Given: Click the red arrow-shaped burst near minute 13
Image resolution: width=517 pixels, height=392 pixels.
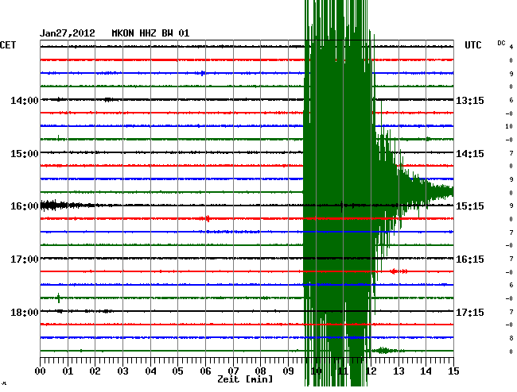Looking at the screenshot, I should point(398,271).
